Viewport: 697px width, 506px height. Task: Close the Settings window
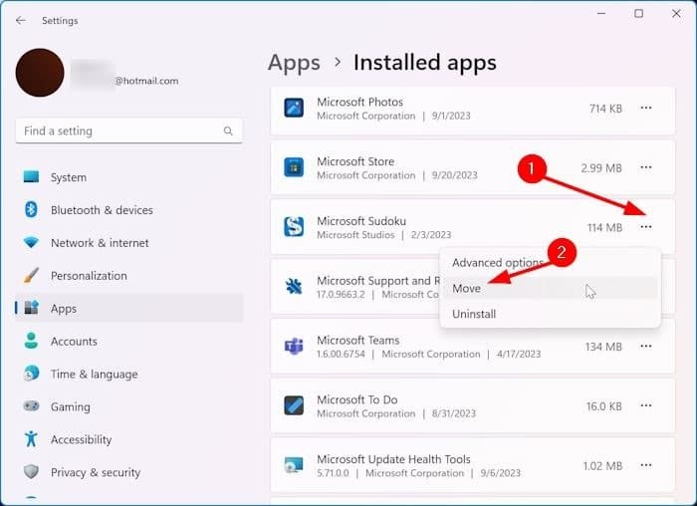(x=676, y=14)
